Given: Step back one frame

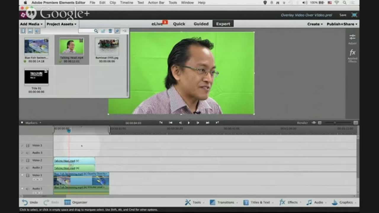Looking at the screenshot, I should (x=180, y=123).
